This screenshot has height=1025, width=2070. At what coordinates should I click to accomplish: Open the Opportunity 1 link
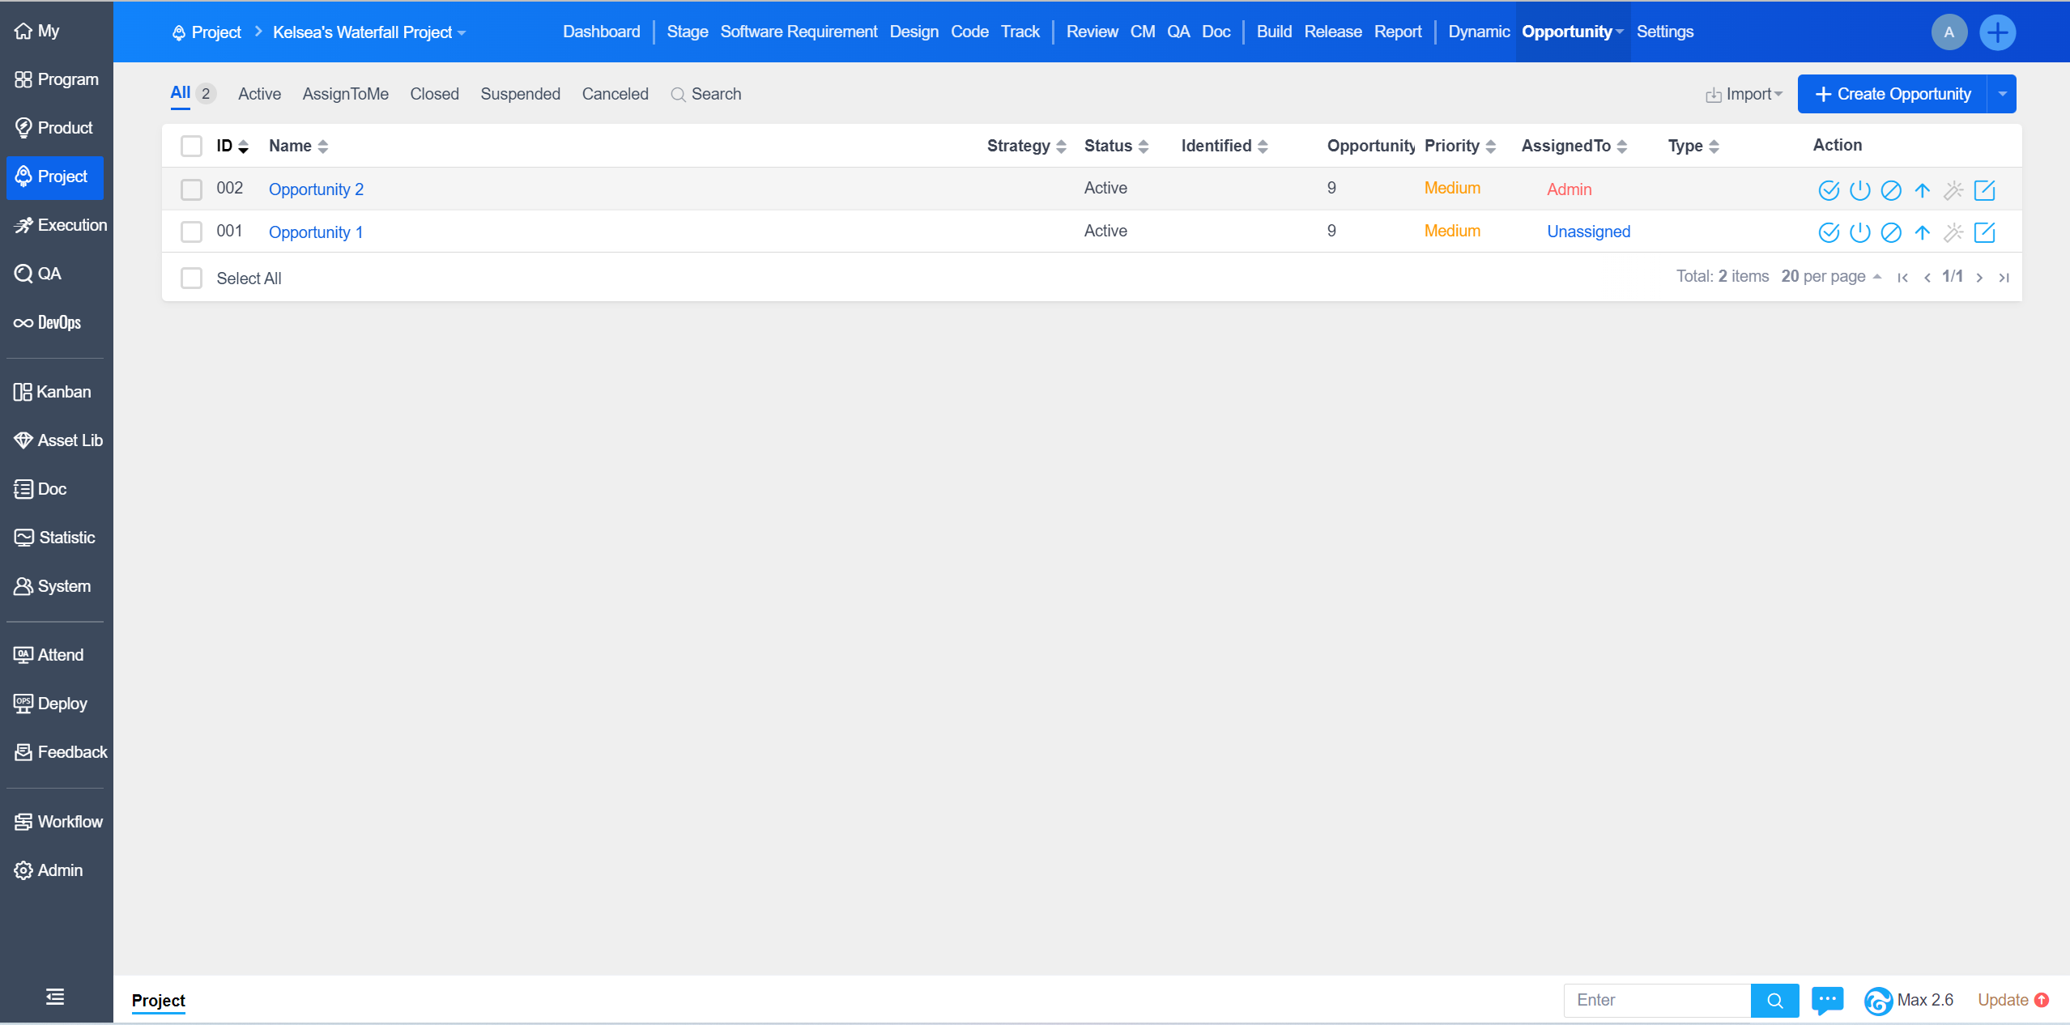316,232
